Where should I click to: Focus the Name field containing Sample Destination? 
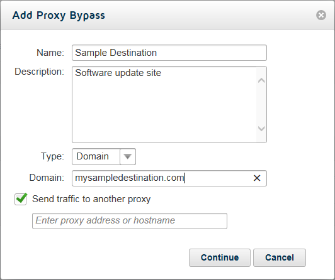coord(169,53)
